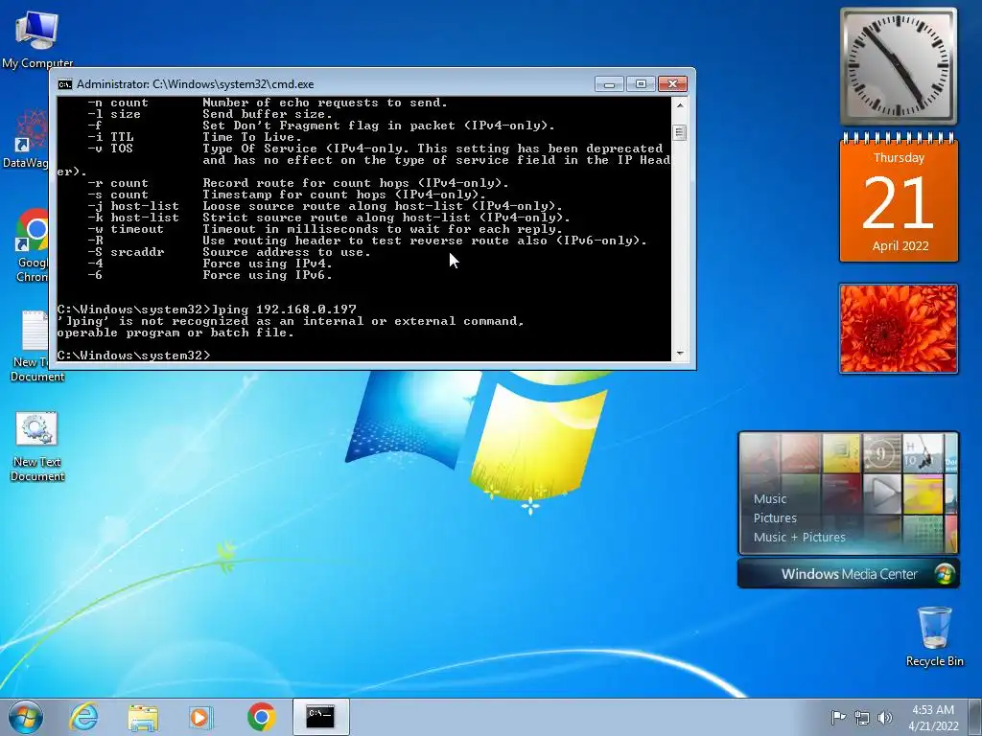Open Pictures in Media Center gadget
Screen dimensions: 982x736
775,518
